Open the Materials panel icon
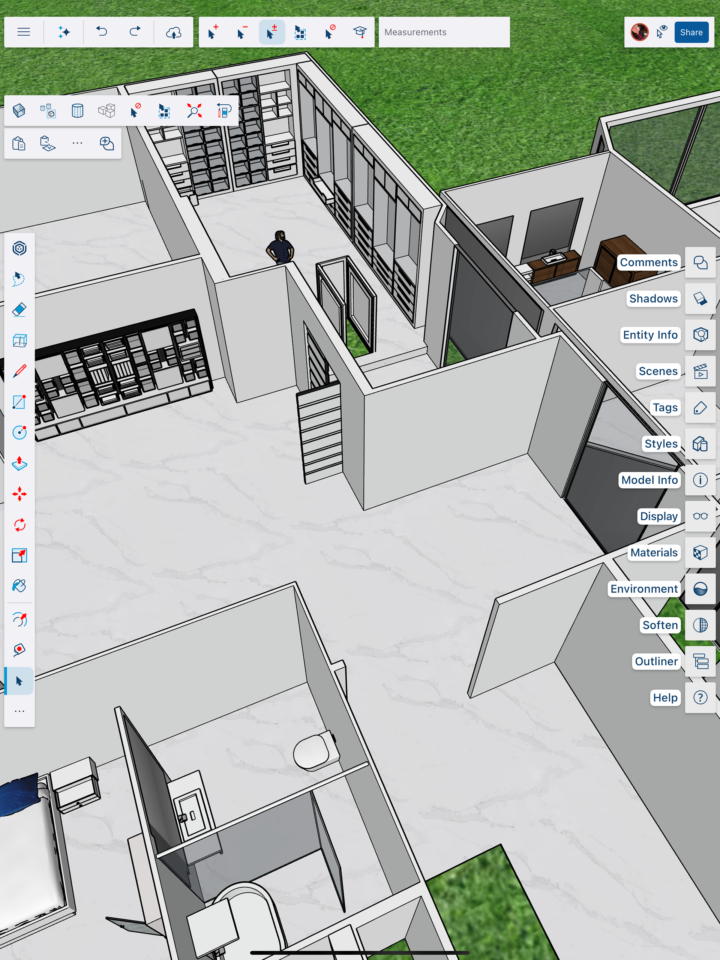The width and height of the screenshot is (720, 960). (x=700, y=552)
